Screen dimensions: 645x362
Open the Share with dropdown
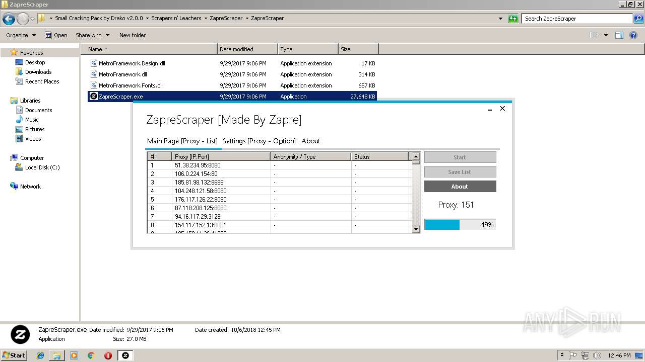point(92,35)
